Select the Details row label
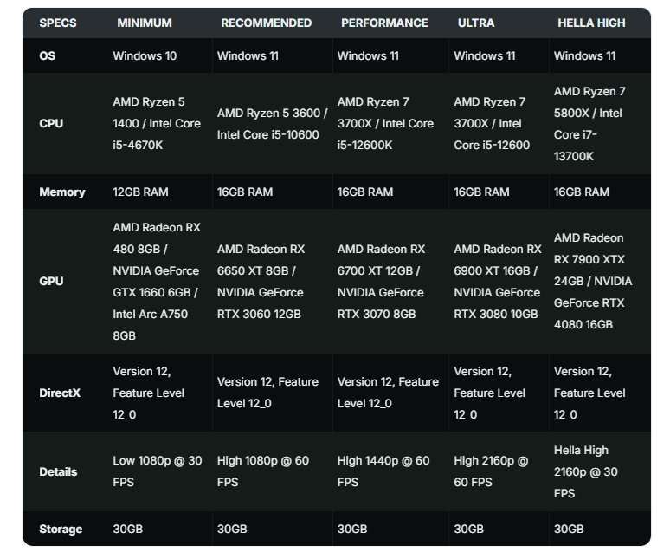The height and width of the screenshot is (559, 670). pos(58,471)
